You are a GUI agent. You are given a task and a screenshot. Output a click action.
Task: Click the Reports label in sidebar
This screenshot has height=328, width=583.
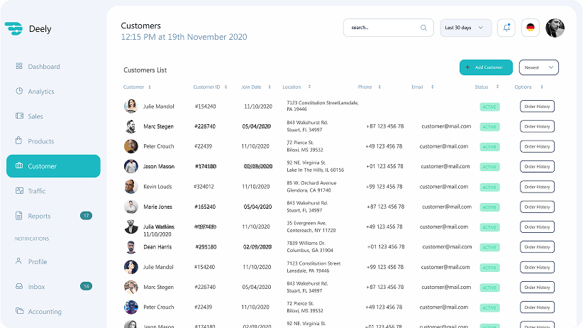(39, 216)
